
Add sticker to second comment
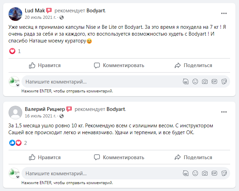224,174
